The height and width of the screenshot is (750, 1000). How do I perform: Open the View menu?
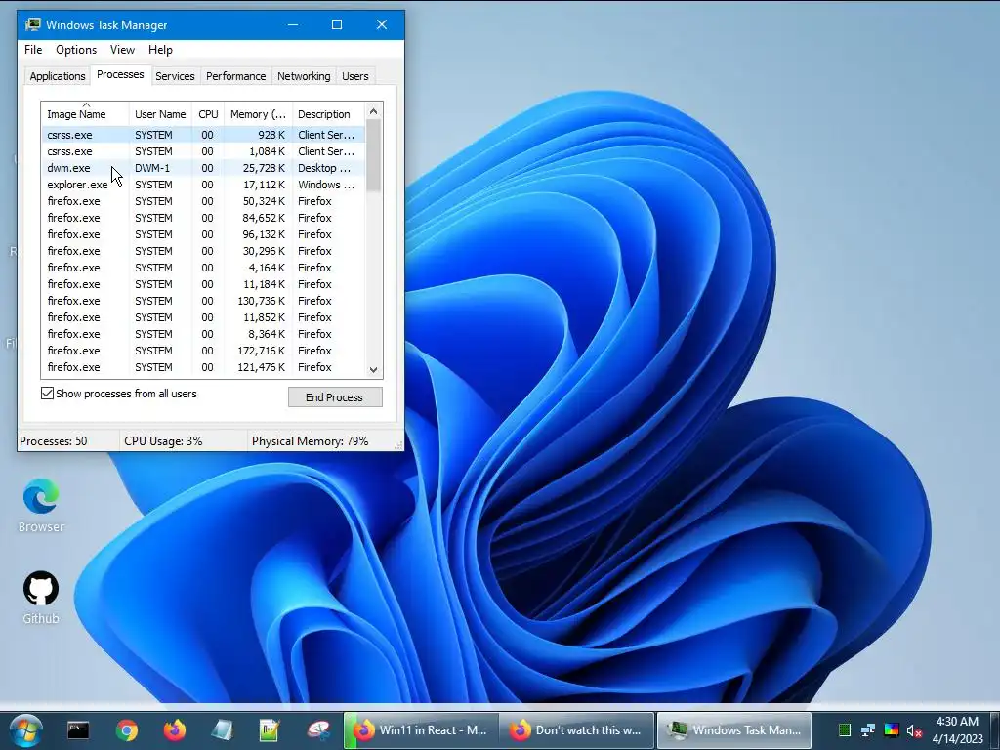pos(122,50)
